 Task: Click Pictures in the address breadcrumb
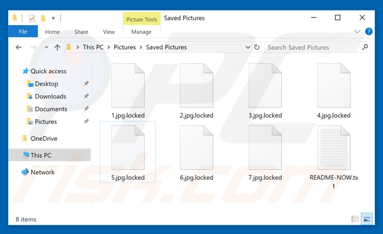tap(125, 47)
